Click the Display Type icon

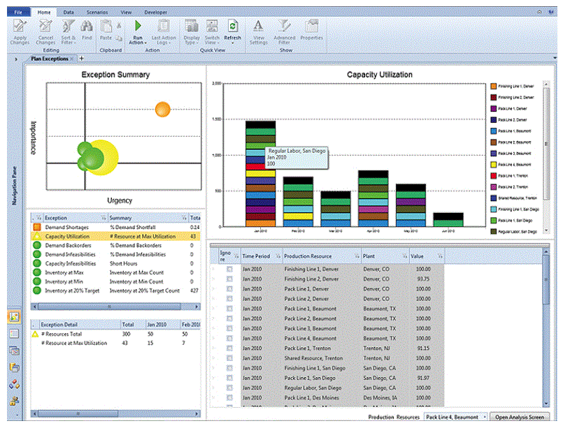point(192,26)
